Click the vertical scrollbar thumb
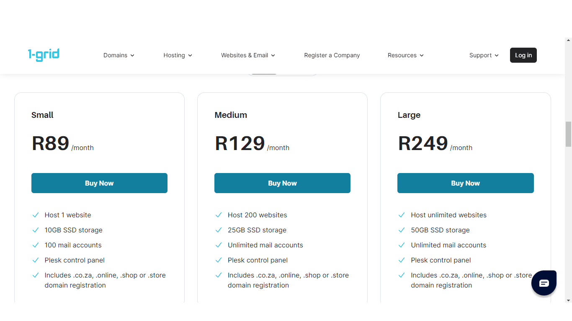The height and width of the screenshot is (321, 572). click(x=568, y=134)
